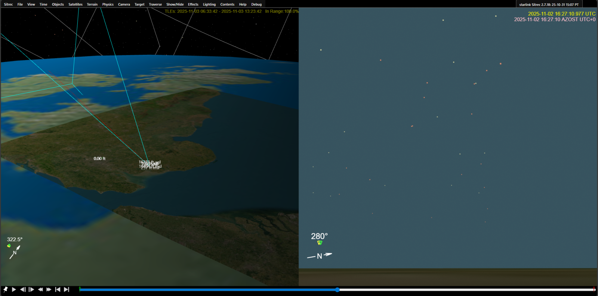Click the fast forward icon
Screen dimensions: 598x296
click(49, 289)
